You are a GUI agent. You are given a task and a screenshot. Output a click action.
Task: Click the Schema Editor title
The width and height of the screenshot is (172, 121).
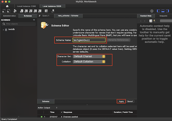pos(60,25)
